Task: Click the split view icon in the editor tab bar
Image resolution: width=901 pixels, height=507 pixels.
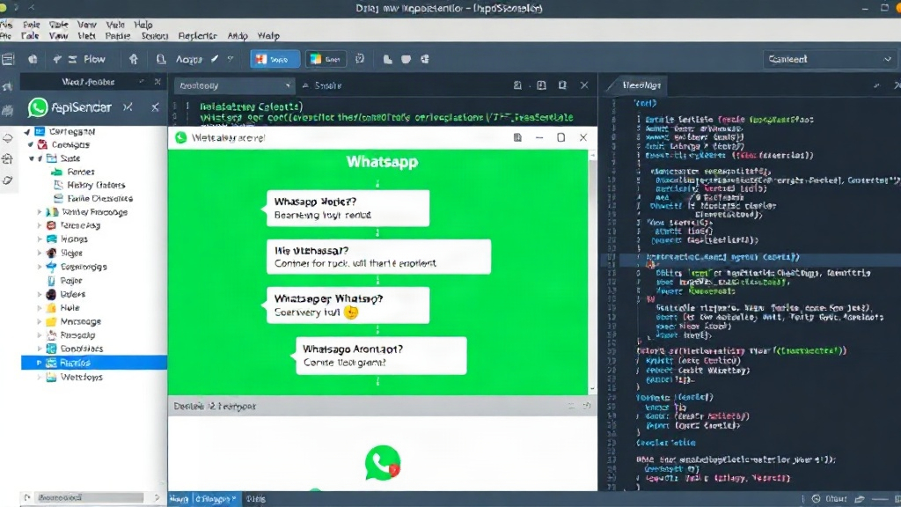Action: (541, 85)
